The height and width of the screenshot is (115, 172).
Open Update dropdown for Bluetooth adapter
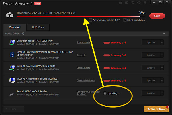tap(162, 55)
